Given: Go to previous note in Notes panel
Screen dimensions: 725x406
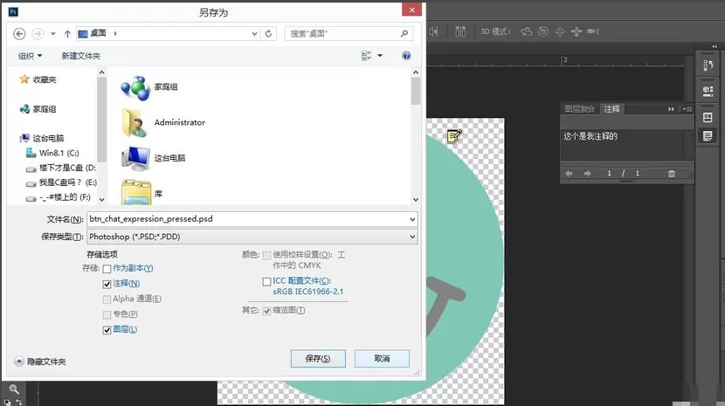Looking at the screenshot, I should 569,174.
